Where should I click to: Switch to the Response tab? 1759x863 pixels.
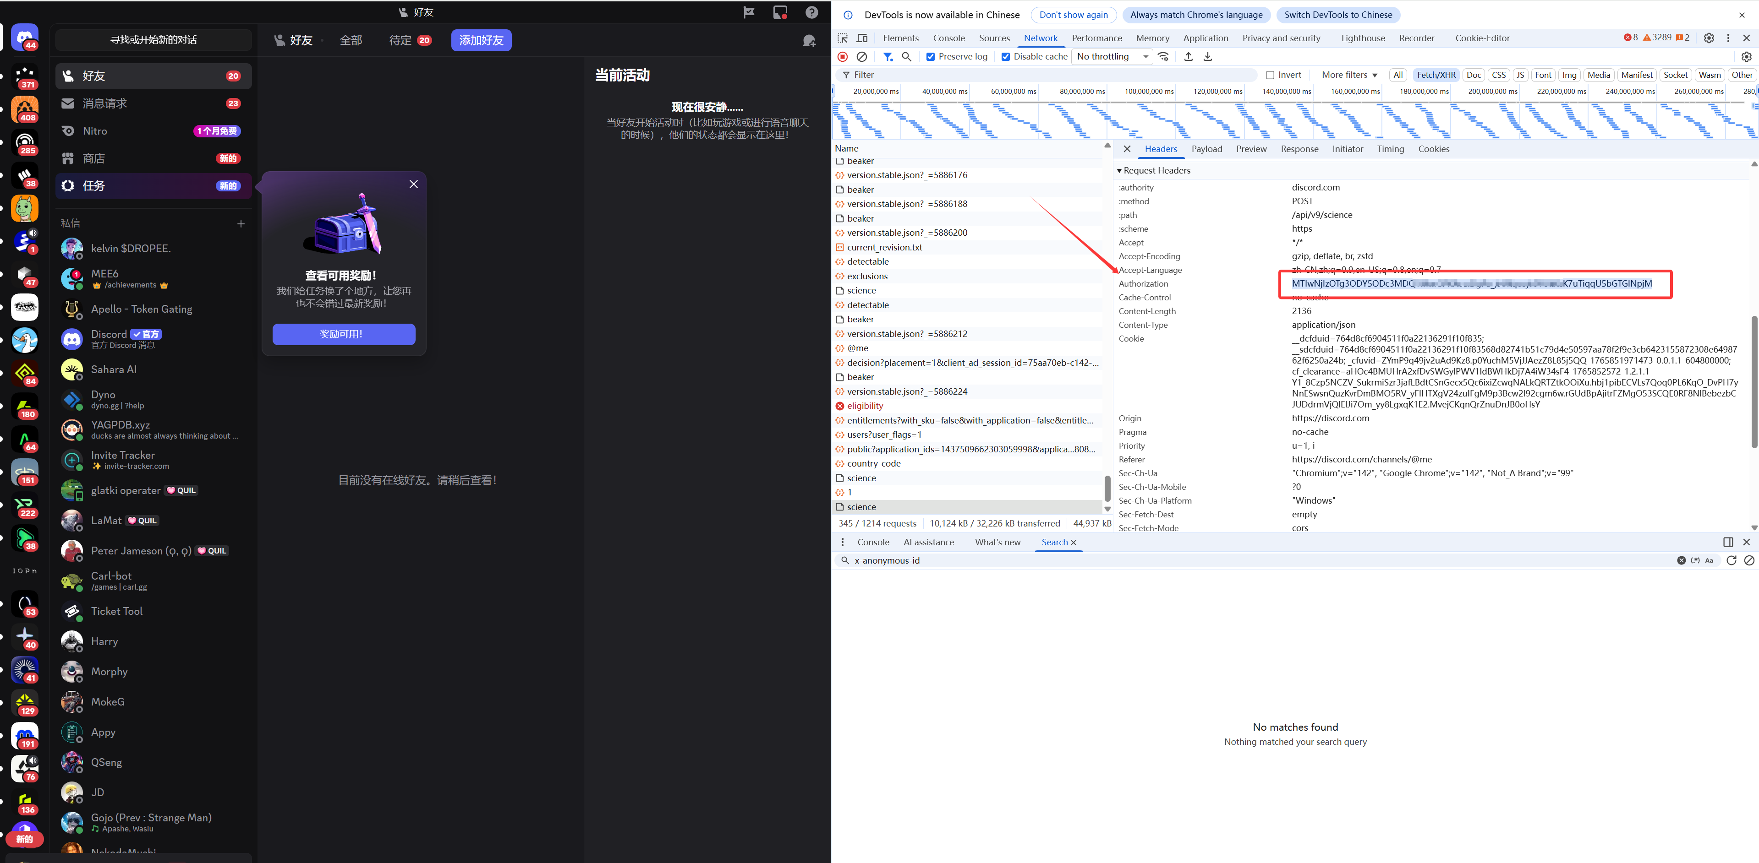(x=1299, y=149)
